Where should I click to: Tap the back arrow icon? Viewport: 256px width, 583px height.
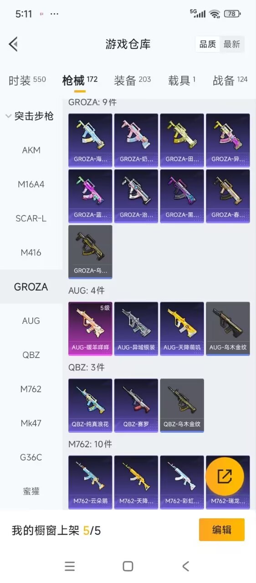[13, 44]
